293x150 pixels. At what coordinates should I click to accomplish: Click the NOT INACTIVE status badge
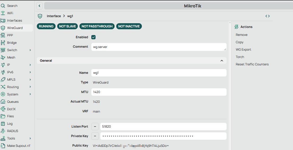[x=129, y=26]
